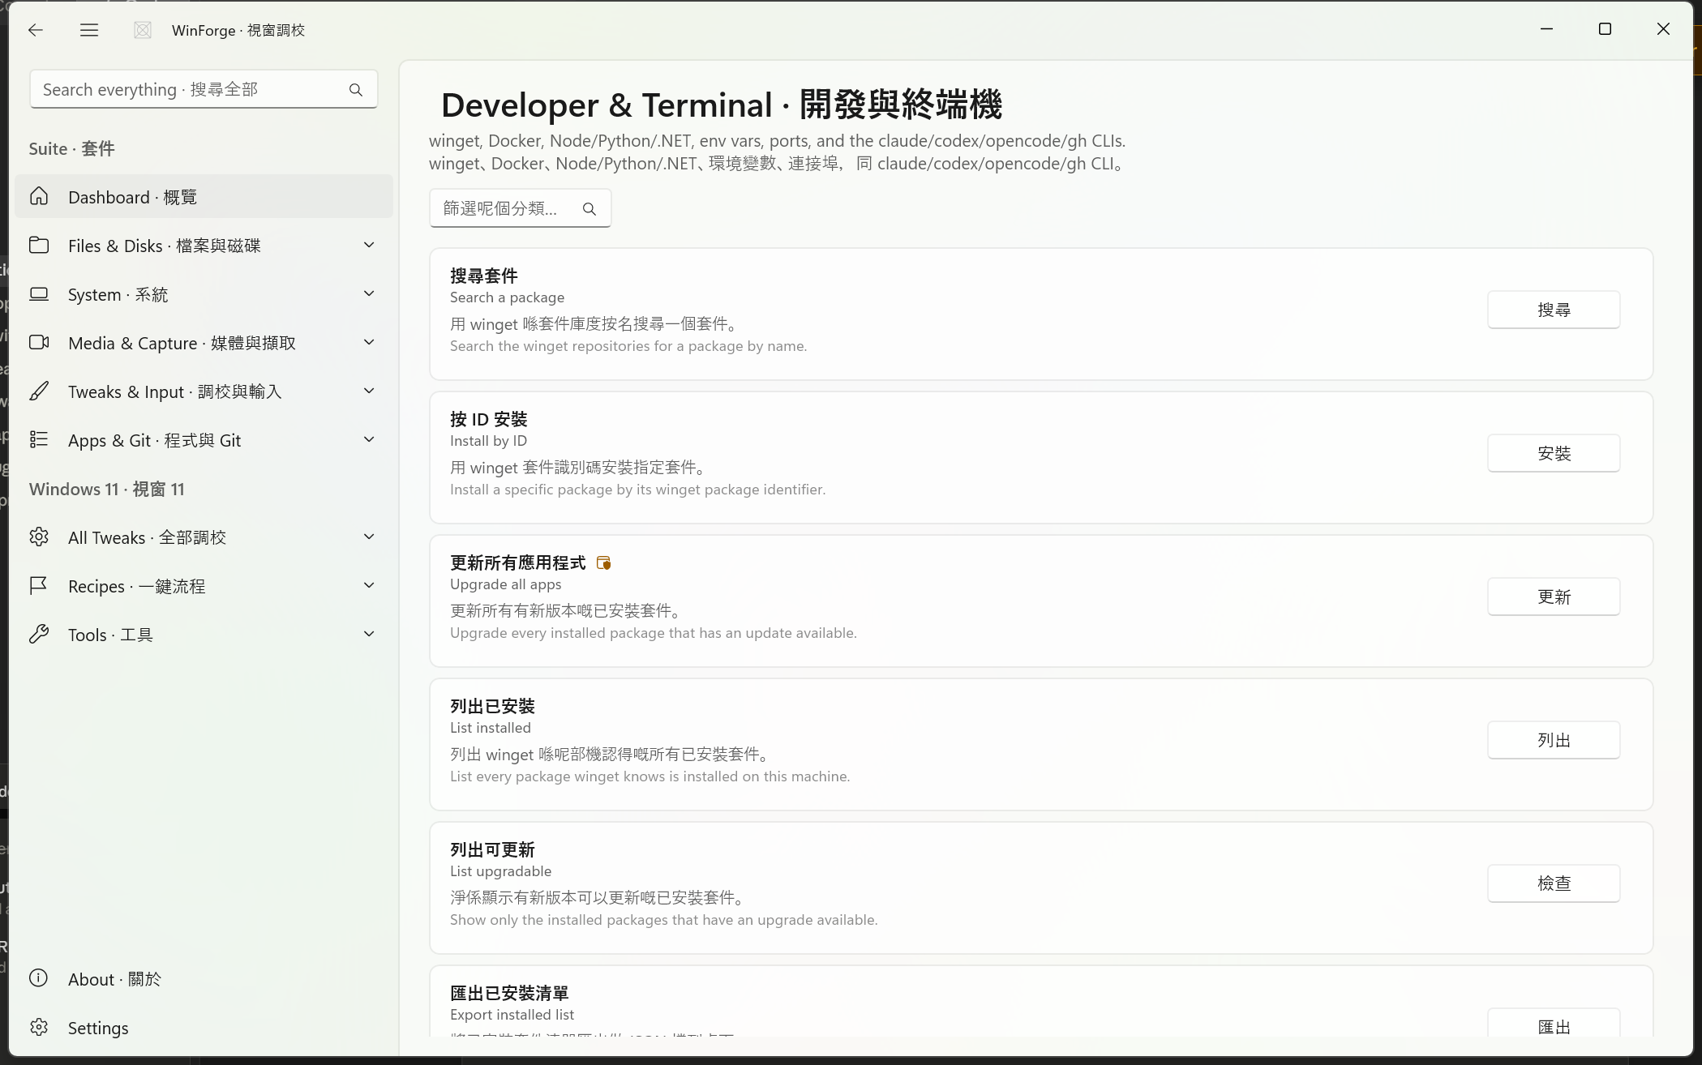Click WinForge · 視窗調校 window title text

(238, 30)
